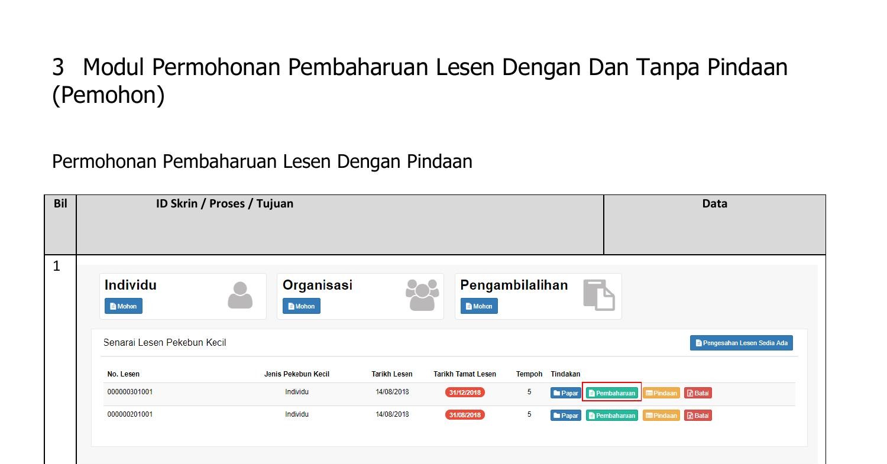Image resolution: width=887 pixels, height=464 pixels.
Task: Click Papar for lesen 000000201001
Action: 565,415
